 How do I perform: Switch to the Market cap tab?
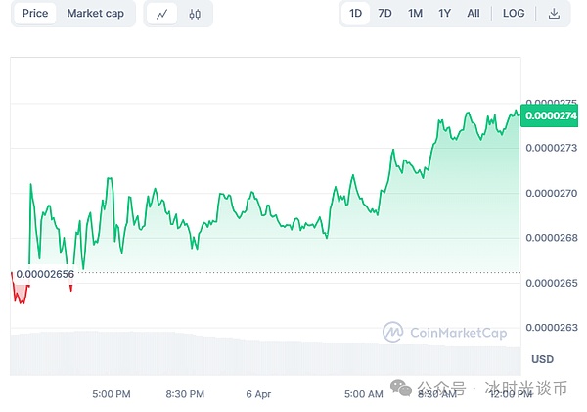(95, 14)
